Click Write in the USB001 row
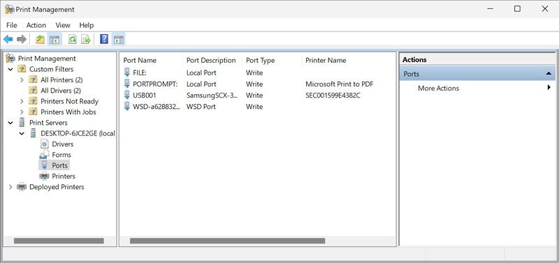559x263 pixels. click(x=254, y=96)
